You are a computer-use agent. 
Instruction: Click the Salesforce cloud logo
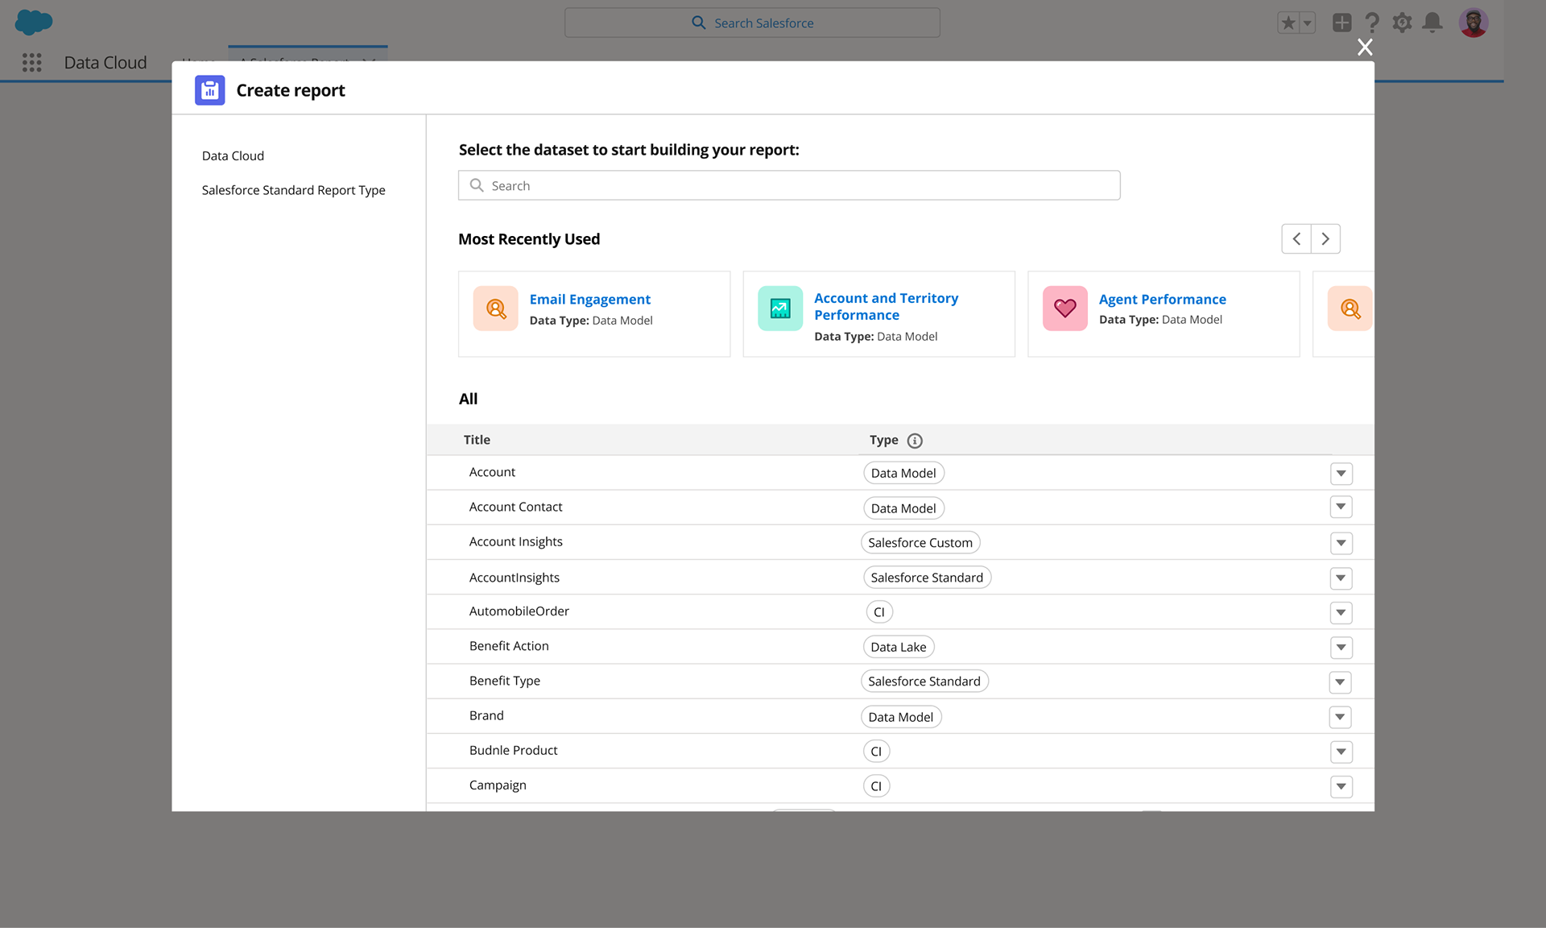34,22
